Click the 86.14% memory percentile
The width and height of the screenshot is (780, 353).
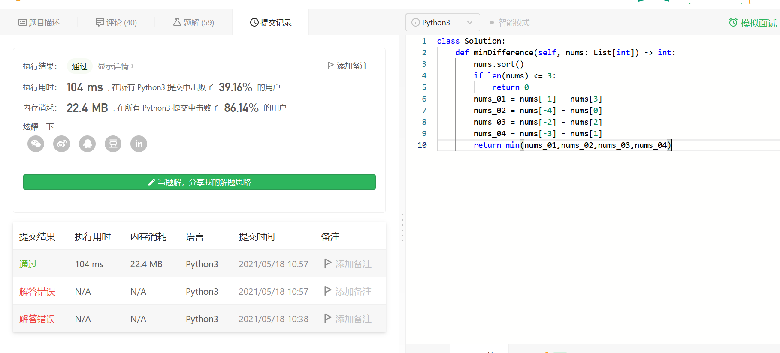[241, 108]
